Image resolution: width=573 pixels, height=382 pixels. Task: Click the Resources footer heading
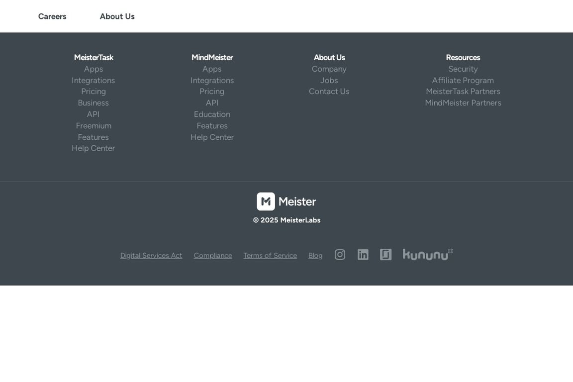click(463, 57)
